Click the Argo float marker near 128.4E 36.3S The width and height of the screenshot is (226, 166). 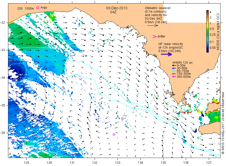(x=13, y=140)
